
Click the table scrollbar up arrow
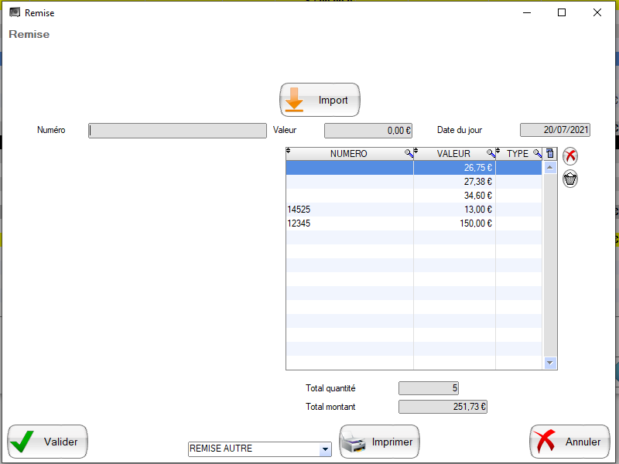550,167
